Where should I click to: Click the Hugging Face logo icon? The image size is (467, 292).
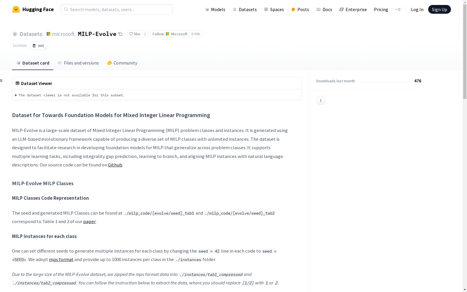[x=16, y=9]
